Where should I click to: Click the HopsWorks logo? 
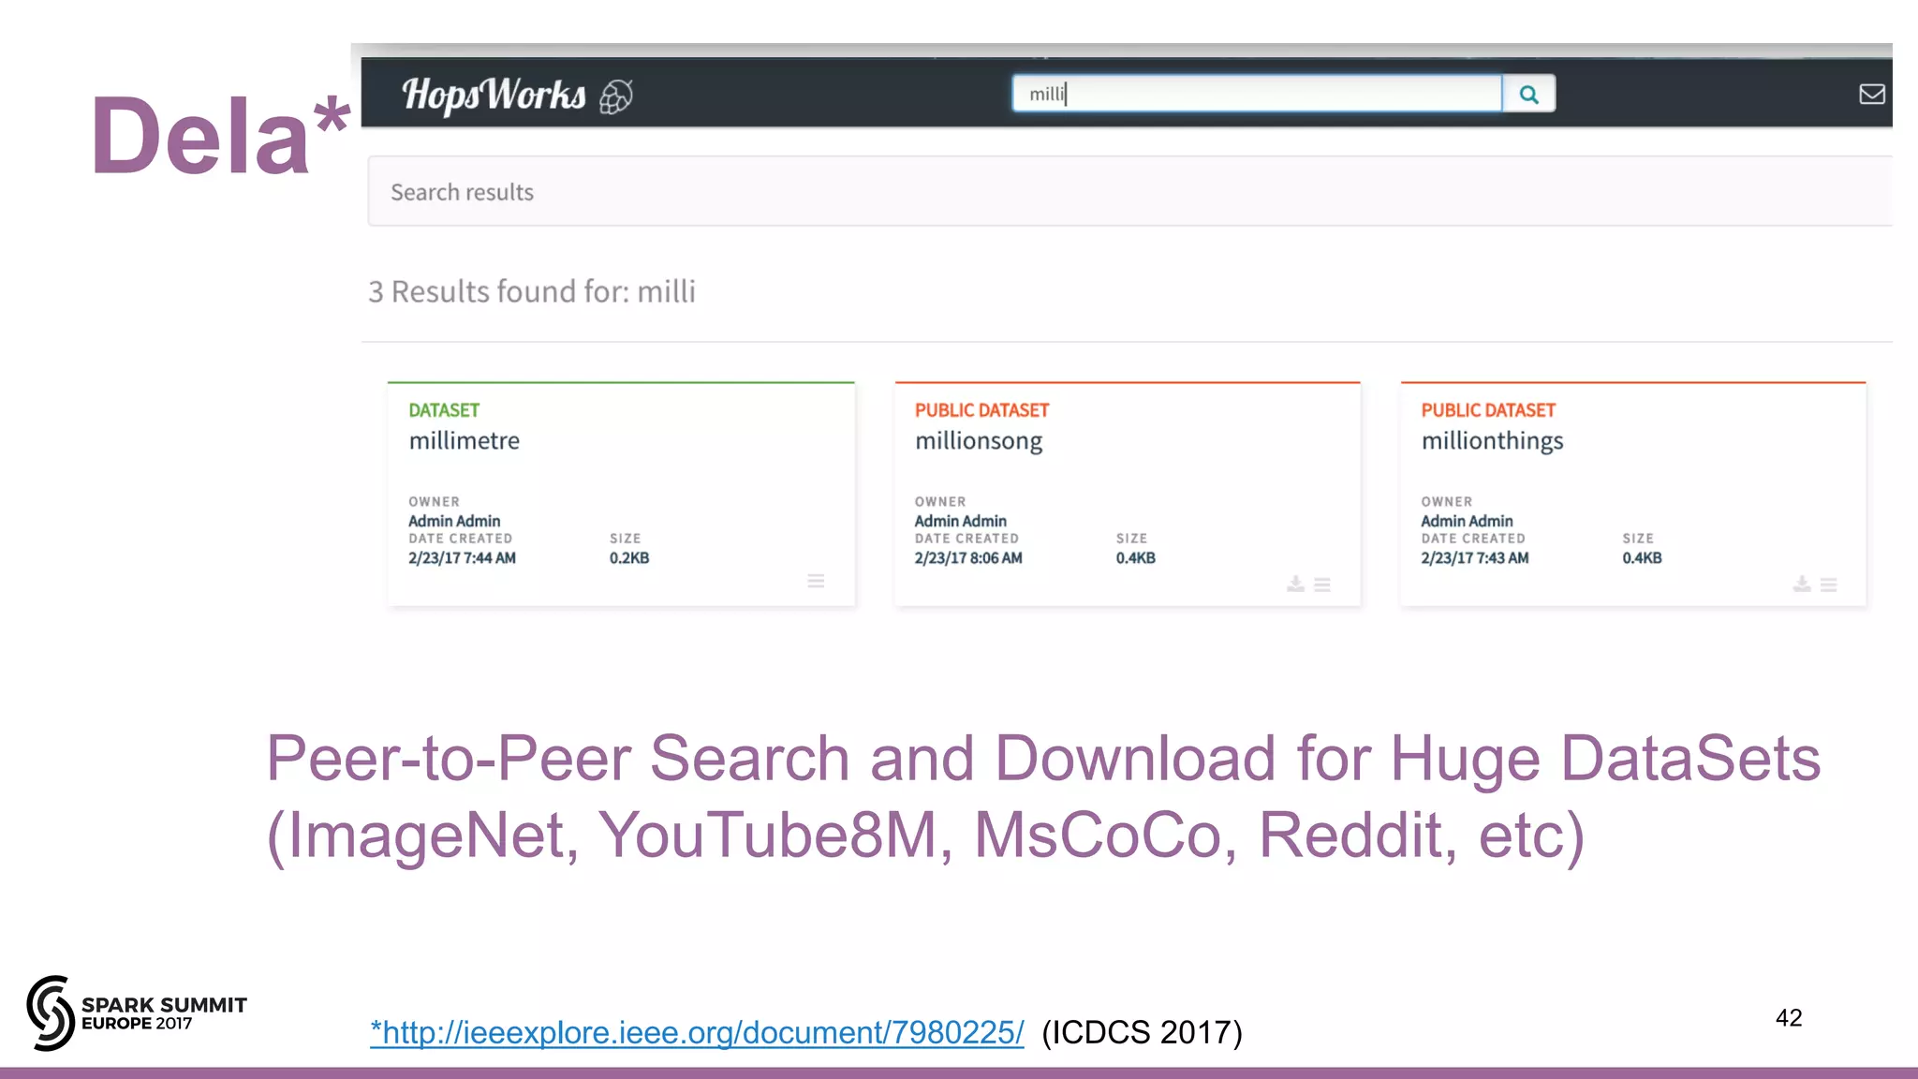[x=494, y=95]
